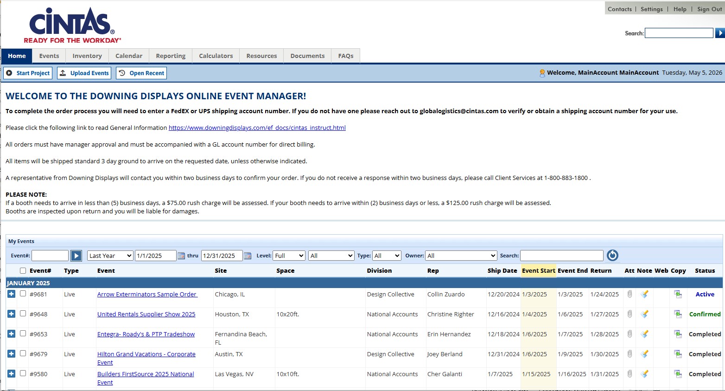725x391 pixels.
Task: Click the Contacts link at top
Action: (620, 9)
